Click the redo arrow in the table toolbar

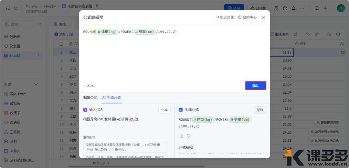pyautogui.click(x=317, y=34)
